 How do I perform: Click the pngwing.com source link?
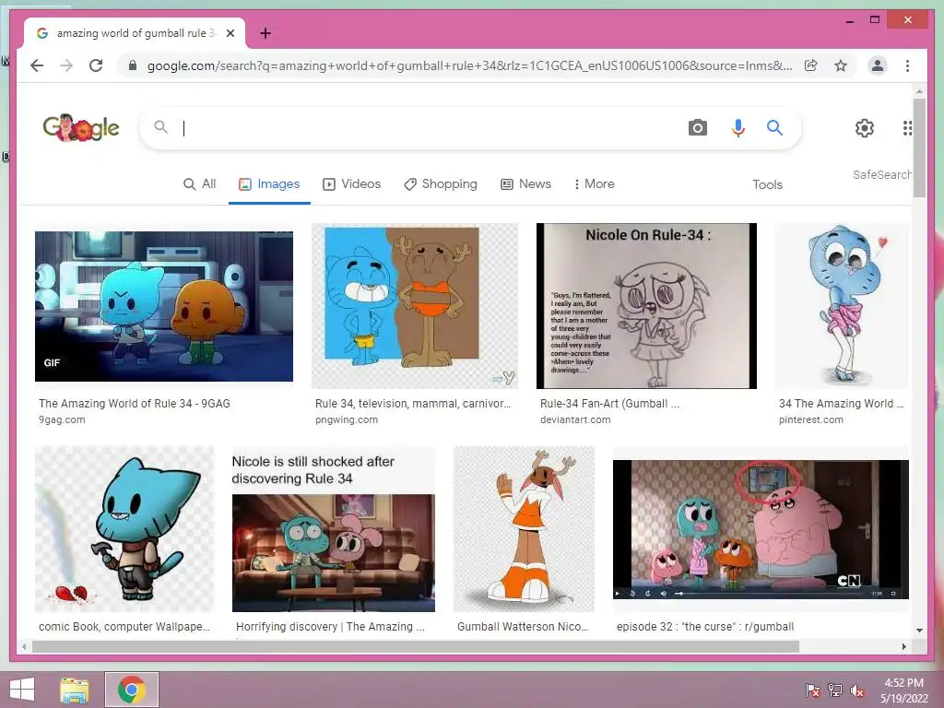pos(347,419)
